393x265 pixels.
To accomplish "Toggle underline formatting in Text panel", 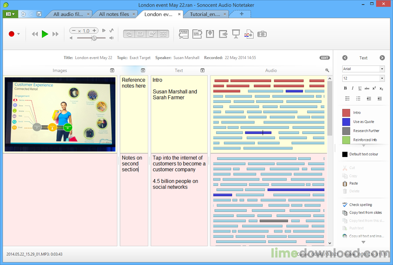I will 360,88.
